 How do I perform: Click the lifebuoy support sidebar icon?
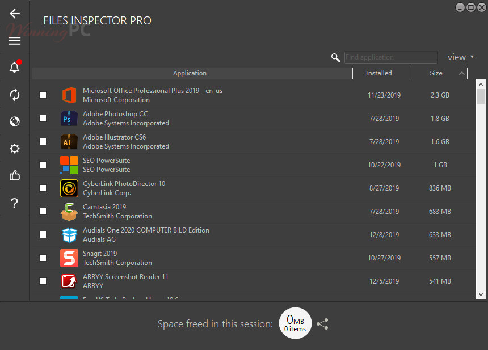pos(15,121)
